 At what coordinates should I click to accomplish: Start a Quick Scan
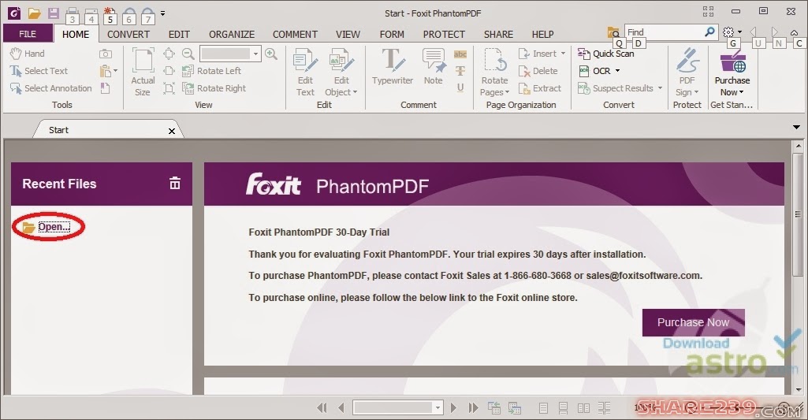605,53
